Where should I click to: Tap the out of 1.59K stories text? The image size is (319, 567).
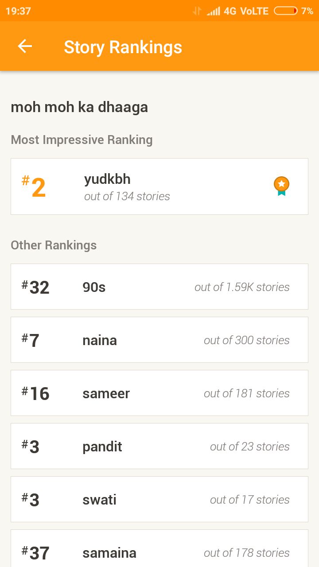point(242,287)
